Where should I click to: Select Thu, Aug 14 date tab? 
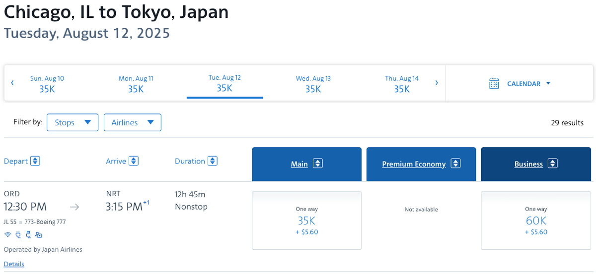click(402, 84)
